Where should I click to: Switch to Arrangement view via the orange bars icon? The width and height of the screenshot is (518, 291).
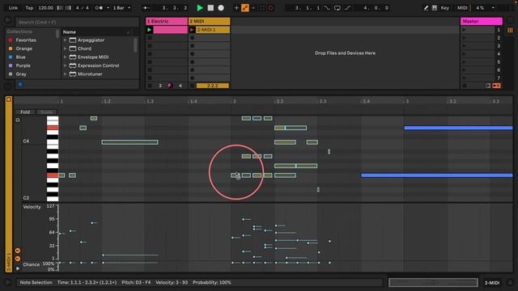click(x=510, y=30)
